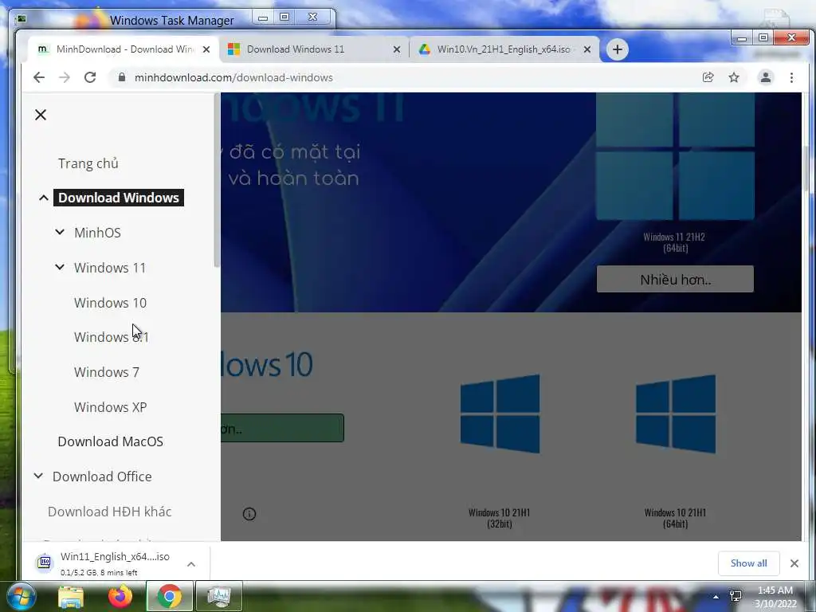This screenshot has height=612, width=816.
Task: Show hidden system tray icons
Action: 716,597
